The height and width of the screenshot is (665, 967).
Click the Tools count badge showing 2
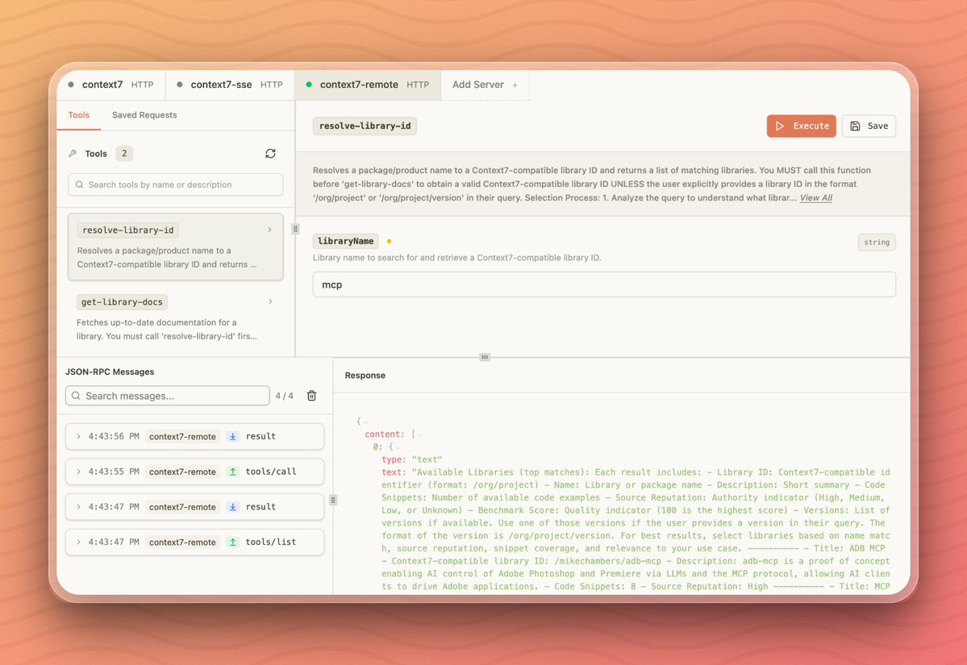(x=124, y=153)
